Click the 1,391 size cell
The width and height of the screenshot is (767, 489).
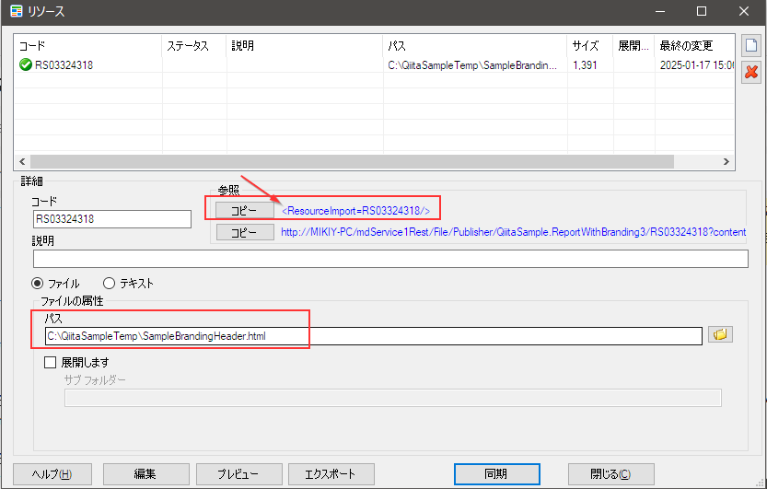click(585, 65)
